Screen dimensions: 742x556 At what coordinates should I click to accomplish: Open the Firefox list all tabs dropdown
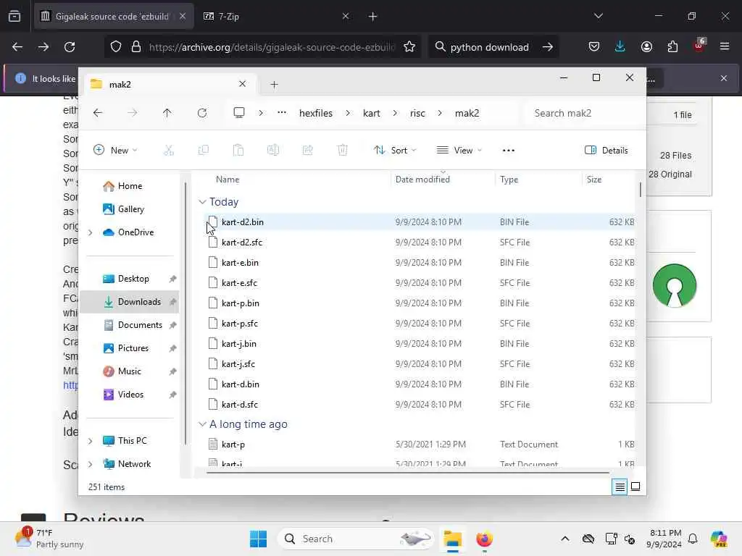pyautogui.click(x=598, y=16)
